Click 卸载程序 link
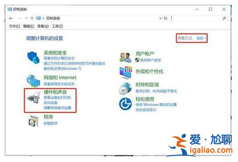238x162 pixels. [x=50, y=123]
